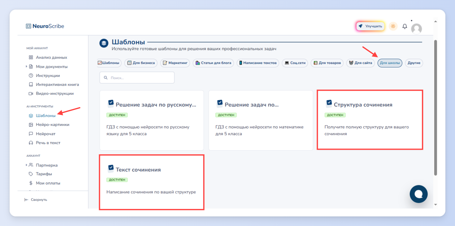The height and width of the screenshot is (226, 455).
Task: Select the Маркетинг category
Action: (175, 63)
